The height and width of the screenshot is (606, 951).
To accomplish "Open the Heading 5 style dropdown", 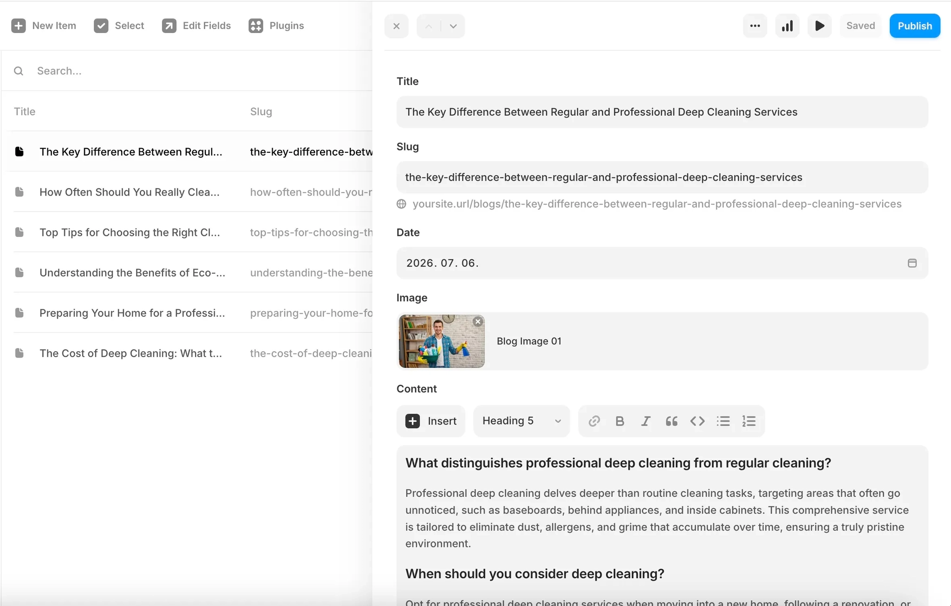I will coord(521,421).
